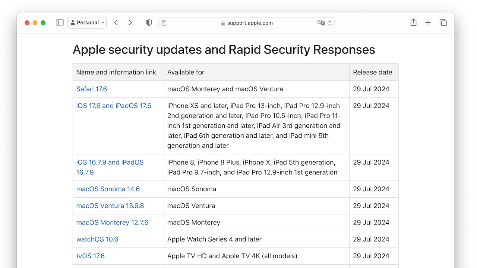This screenshot has width=477, height=268.
Task: Click release date in macOS Sonoma 14.6 row
Action: click(371, 189)
